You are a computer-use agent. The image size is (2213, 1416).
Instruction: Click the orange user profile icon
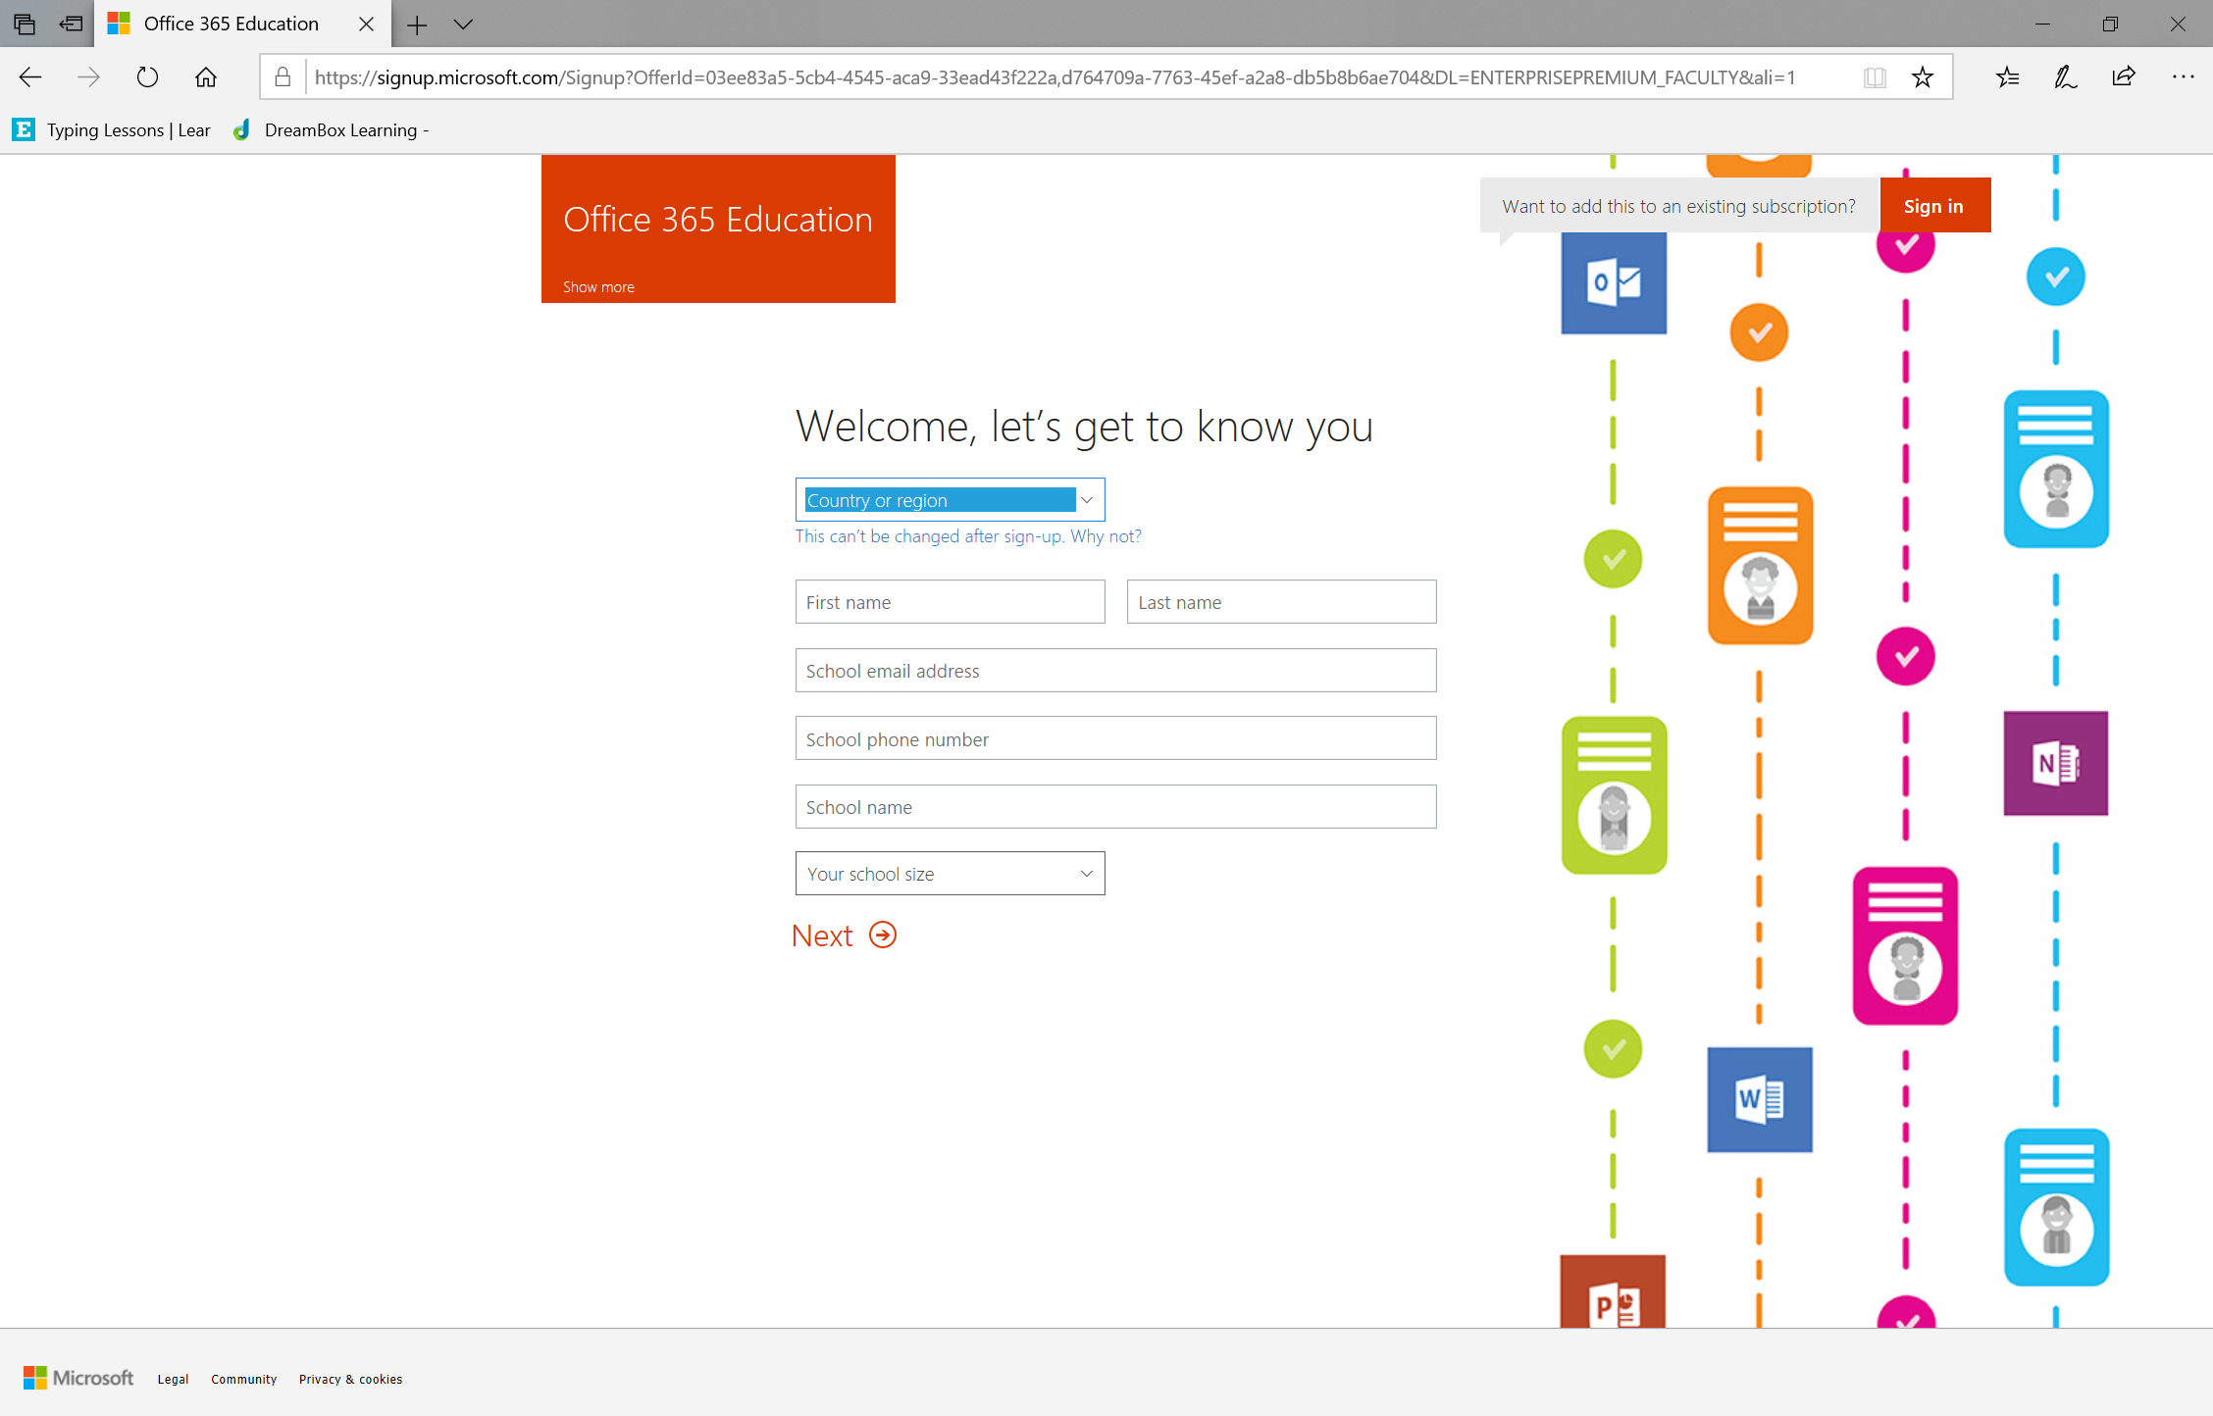(x=1760, y=565)
